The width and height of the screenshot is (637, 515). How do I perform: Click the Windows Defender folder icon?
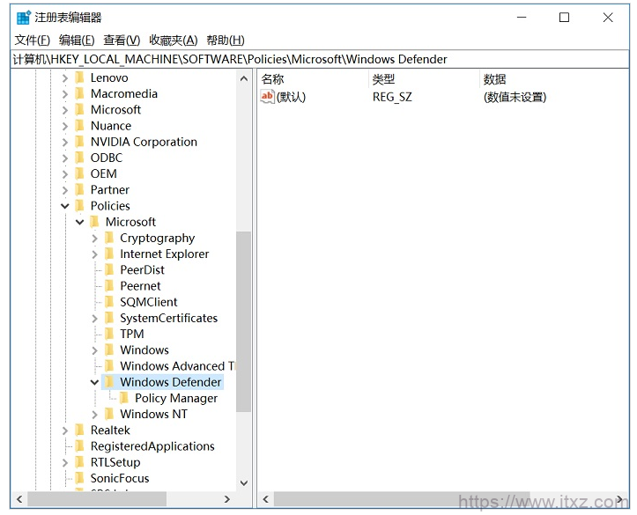click(x=109, y=382)
